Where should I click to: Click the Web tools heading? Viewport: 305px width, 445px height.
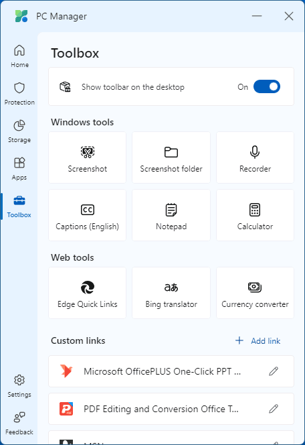pos(72,258)
